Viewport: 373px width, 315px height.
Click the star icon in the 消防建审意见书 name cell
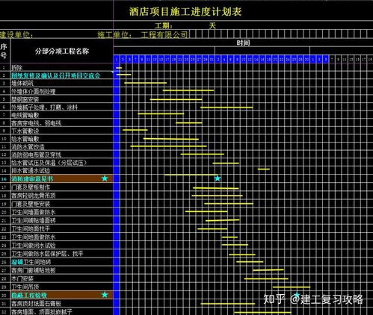[105, 178]
